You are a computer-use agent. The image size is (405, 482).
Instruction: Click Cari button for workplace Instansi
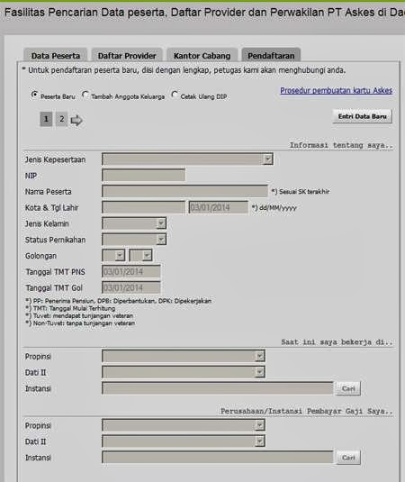(348, 388)
